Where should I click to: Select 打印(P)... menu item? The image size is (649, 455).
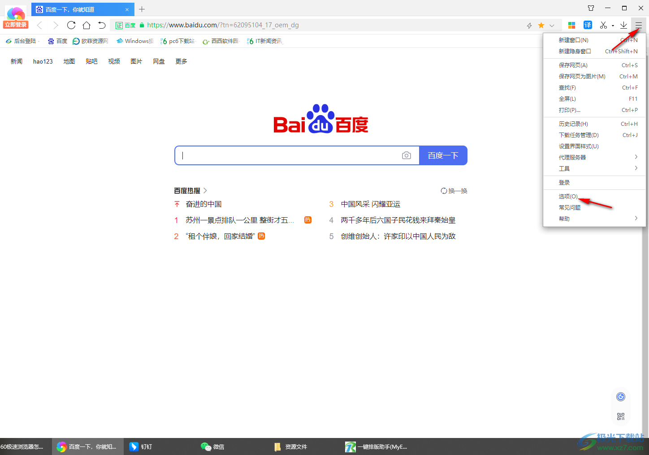594,110
